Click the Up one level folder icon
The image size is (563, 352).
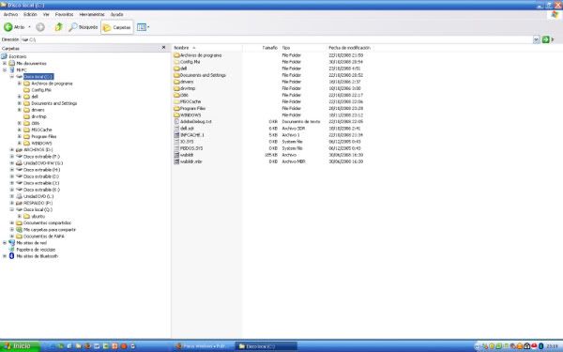58,27
